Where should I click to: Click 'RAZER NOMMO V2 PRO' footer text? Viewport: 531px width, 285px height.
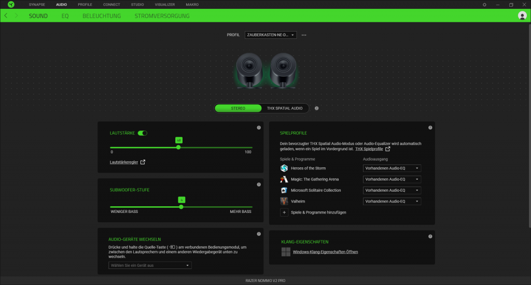pyautogui.click(x=265, y=281)
